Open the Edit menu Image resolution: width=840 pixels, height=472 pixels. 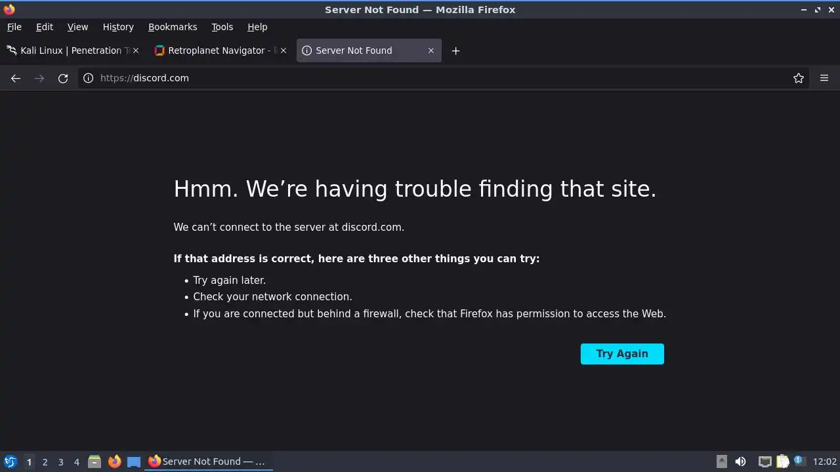tap(45, 27)
